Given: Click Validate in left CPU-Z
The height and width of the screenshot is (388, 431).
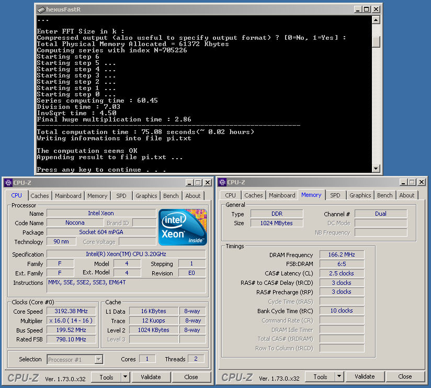Looking at the screenshot, I should coord(151,377).
